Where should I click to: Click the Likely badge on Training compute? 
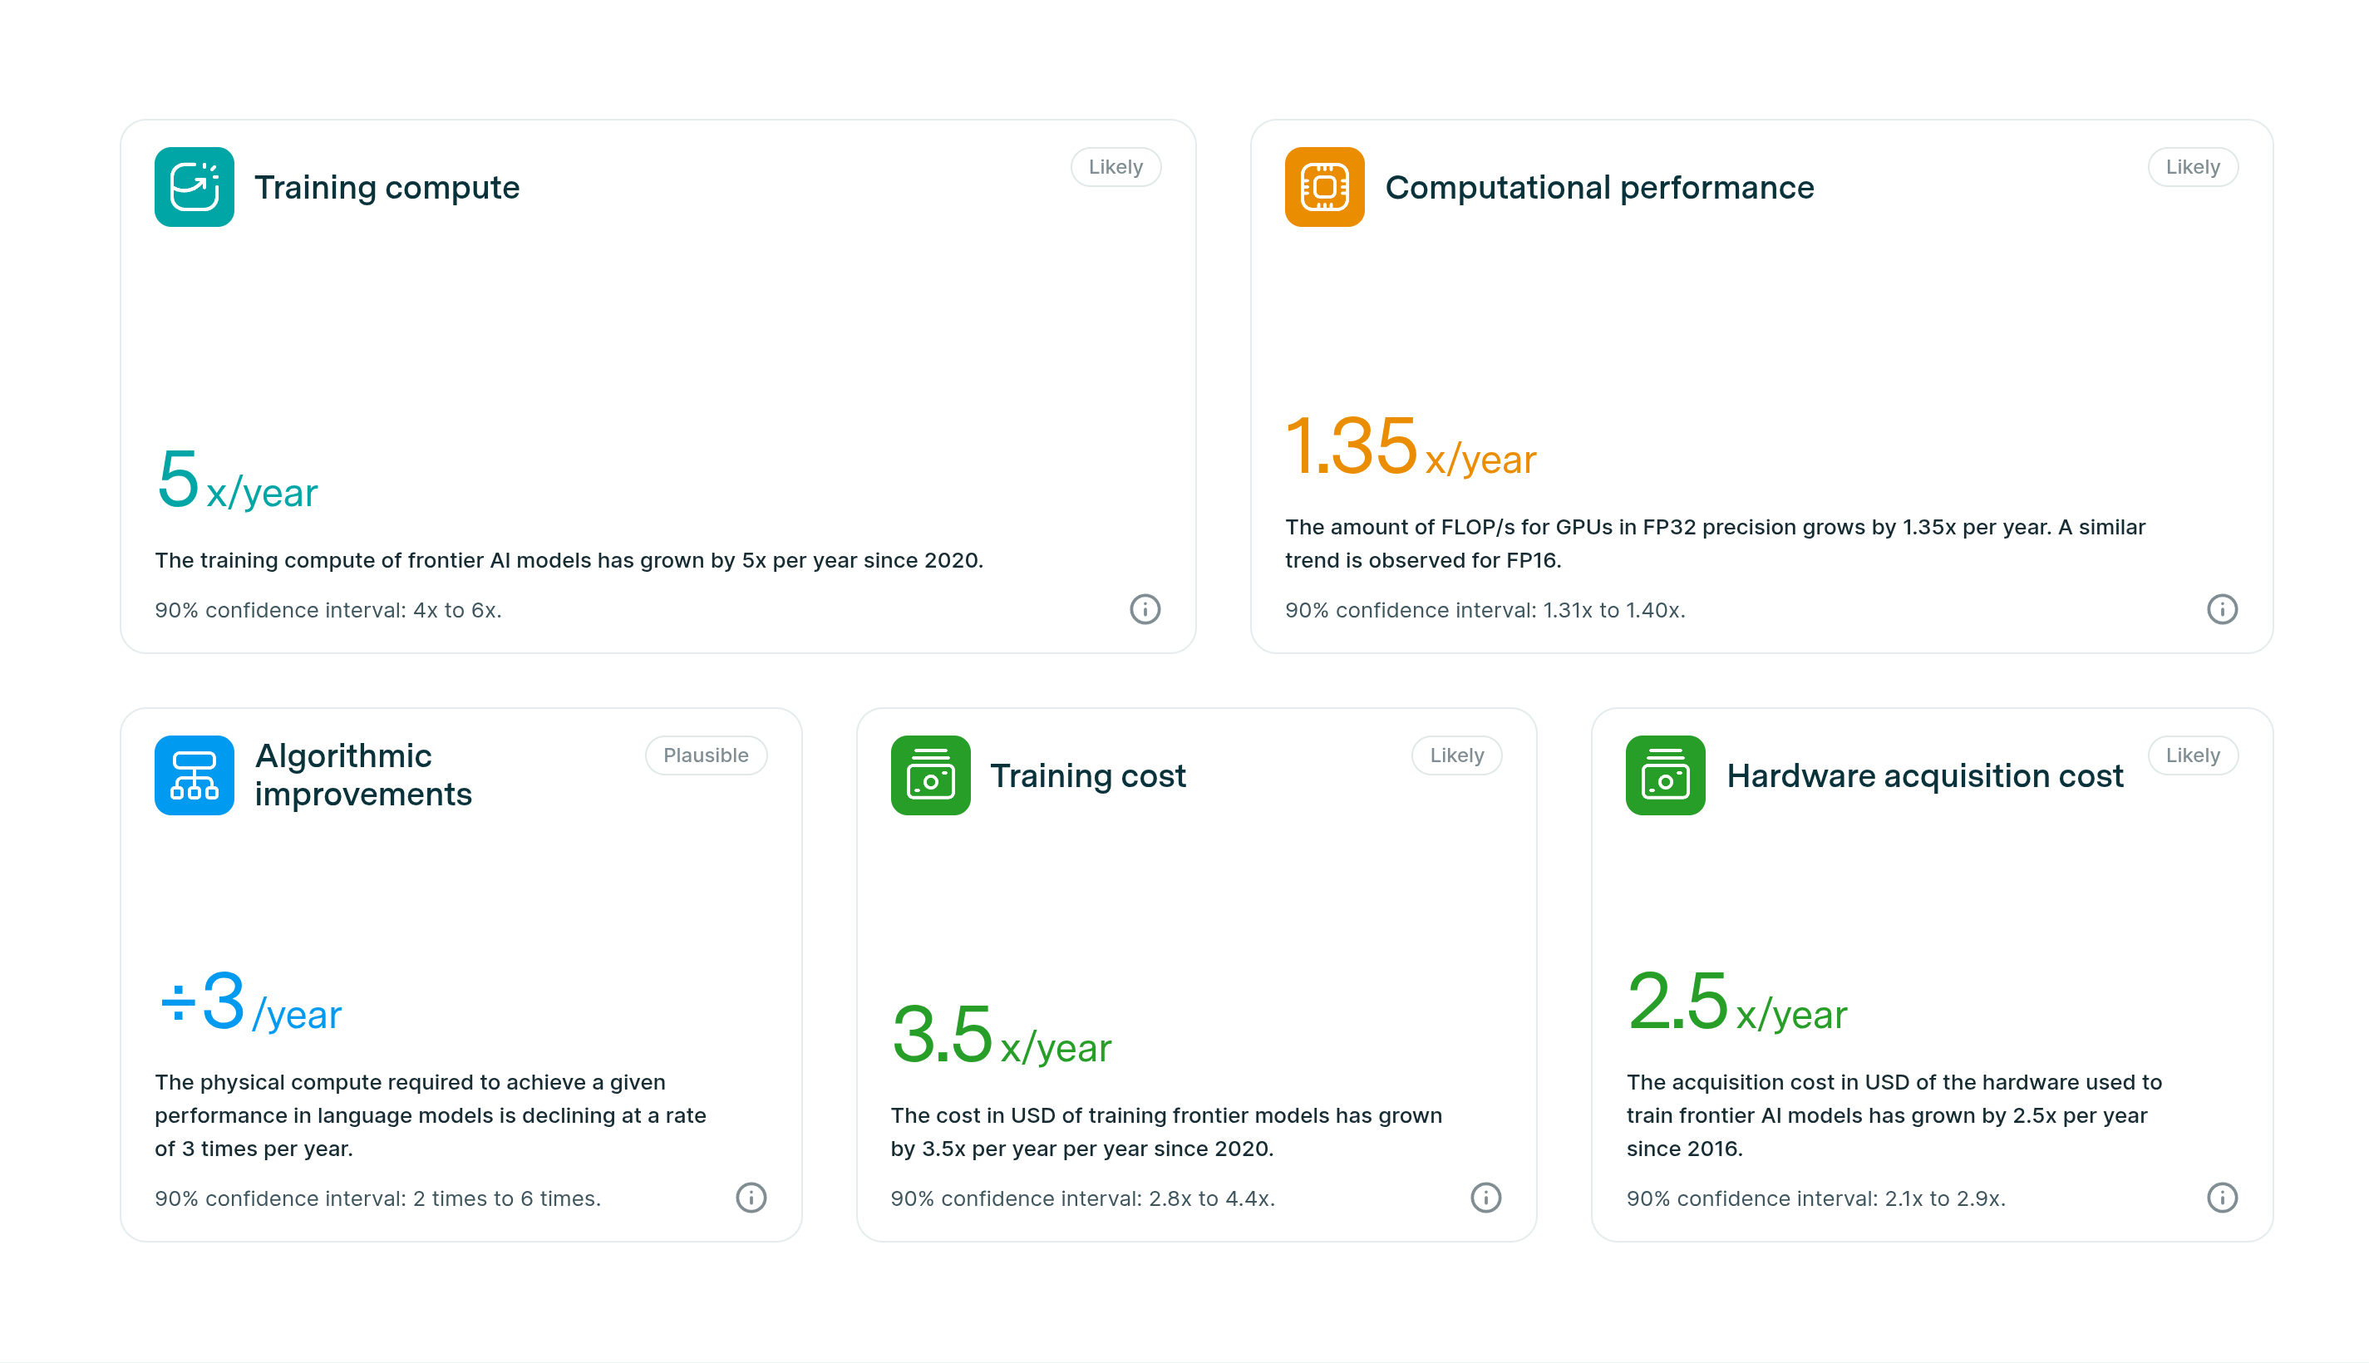(x=1115, y=166)
